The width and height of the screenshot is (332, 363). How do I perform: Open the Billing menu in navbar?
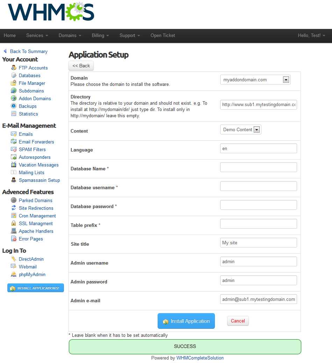pos(100,36)
